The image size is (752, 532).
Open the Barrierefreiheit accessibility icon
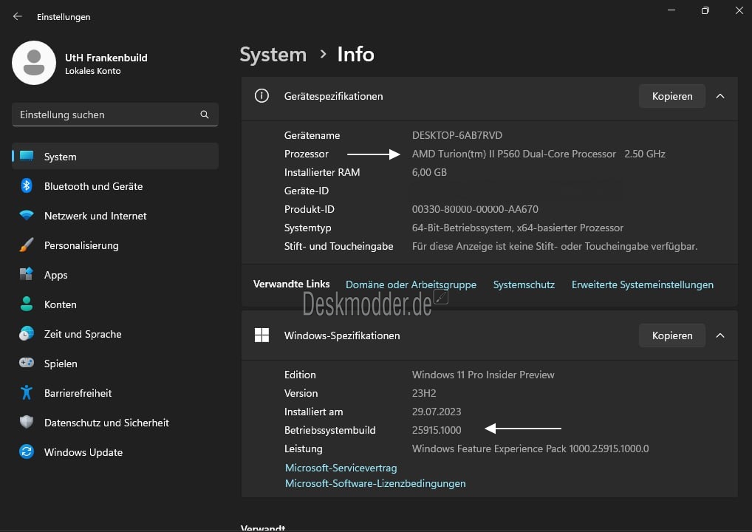[27, 393]
